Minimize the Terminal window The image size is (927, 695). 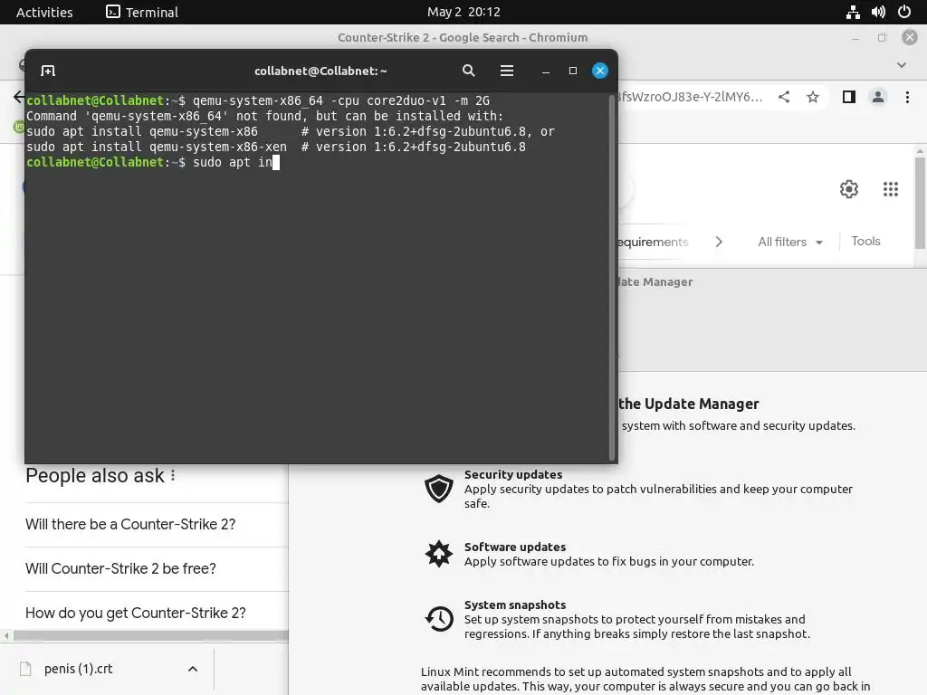546,71
